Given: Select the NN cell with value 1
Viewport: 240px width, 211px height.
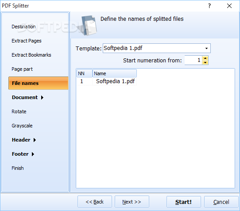Looking at the screenshot, I should coord(81,81).
